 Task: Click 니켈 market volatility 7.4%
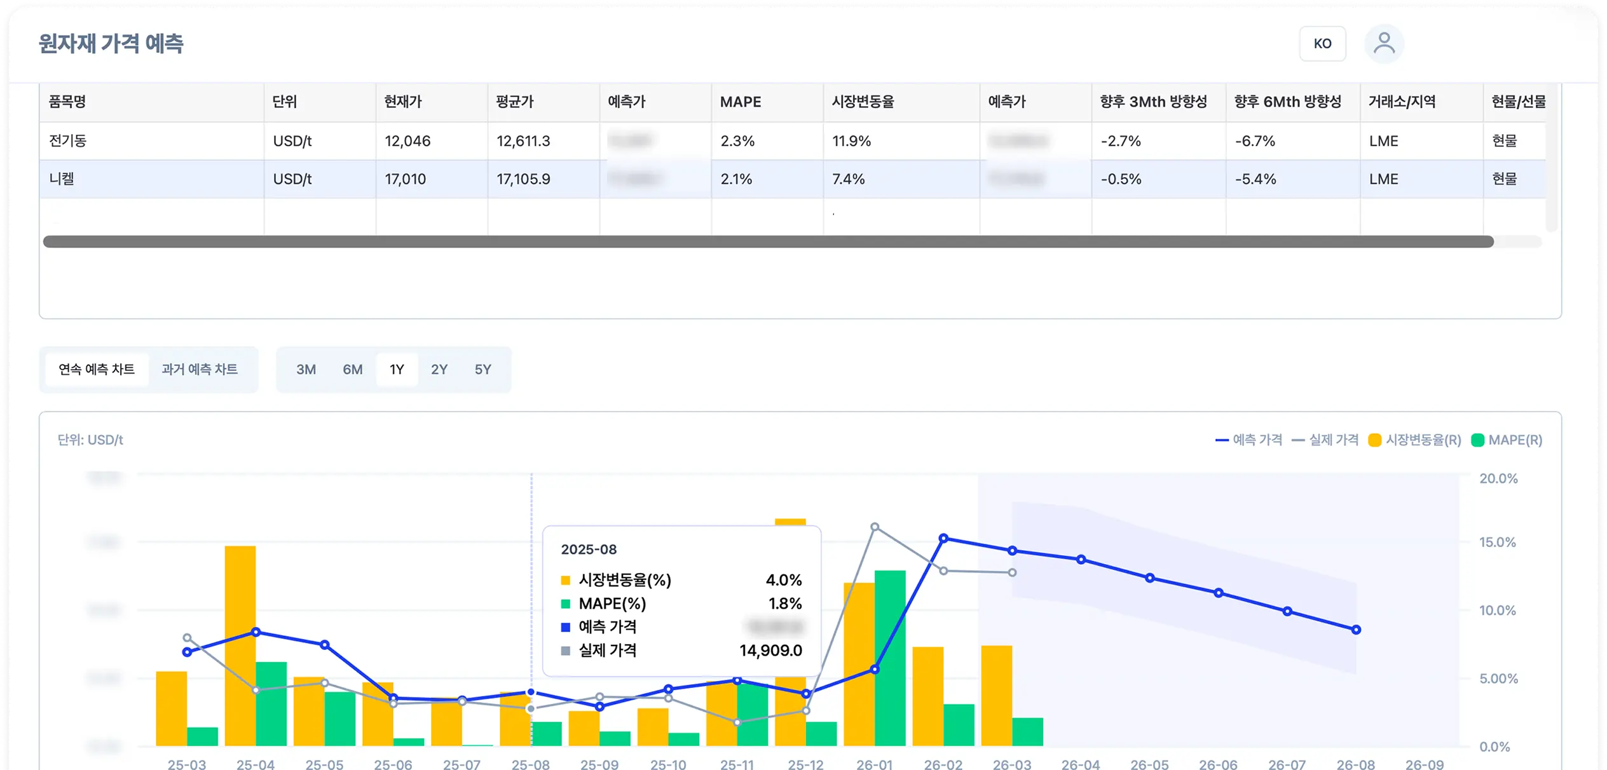tap(849, 179)
